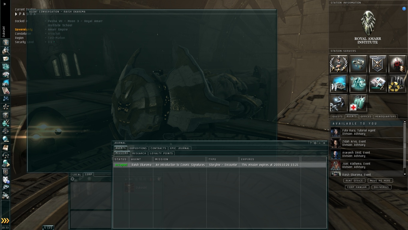The width and height of the screenshot is (408, 230).
Task: Open the recycling reprocessing plant service
Action: click(x=397, y=83)
